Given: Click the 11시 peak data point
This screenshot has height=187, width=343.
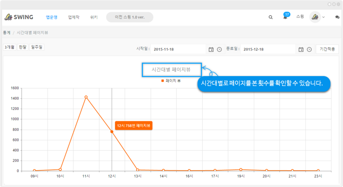Looking at the screenshot, I should (x=86, y=97).
